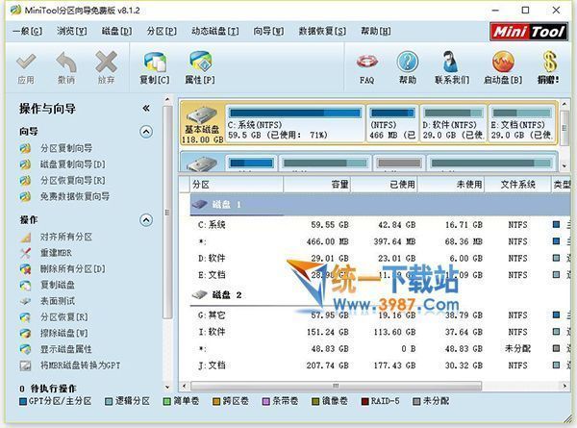Select 表面测试 surface test operation

click(58, 301)
